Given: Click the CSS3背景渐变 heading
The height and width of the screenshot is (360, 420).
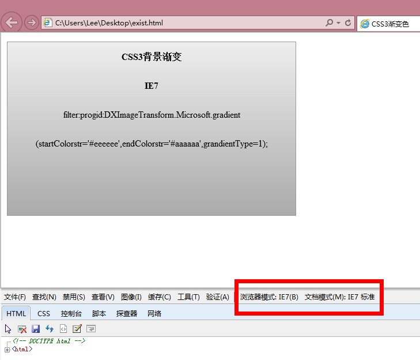Looking at the screenshot, I should tap(152, 57).
